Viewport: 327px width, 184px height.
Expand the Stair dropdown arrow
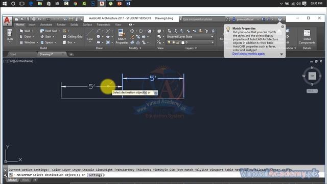53,37
